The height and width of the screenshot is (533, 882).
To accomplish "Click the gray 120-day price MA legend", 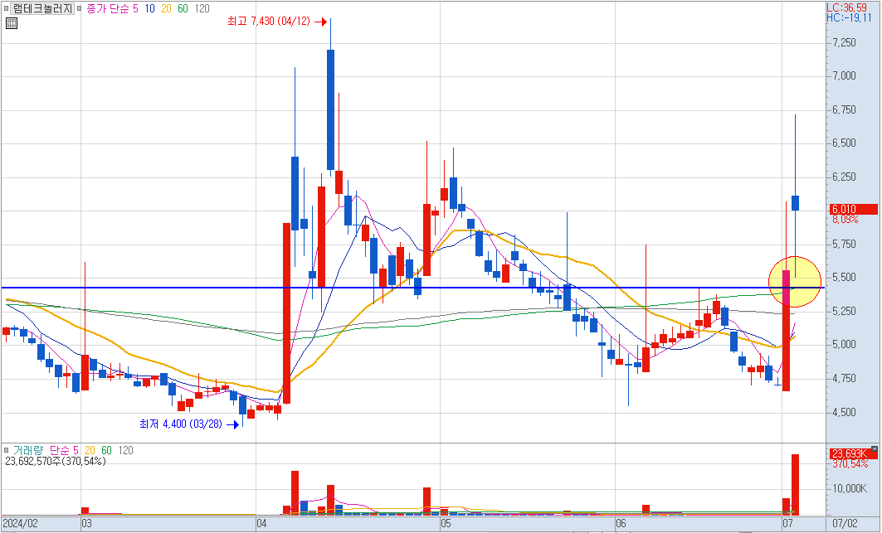I will 202,8.
